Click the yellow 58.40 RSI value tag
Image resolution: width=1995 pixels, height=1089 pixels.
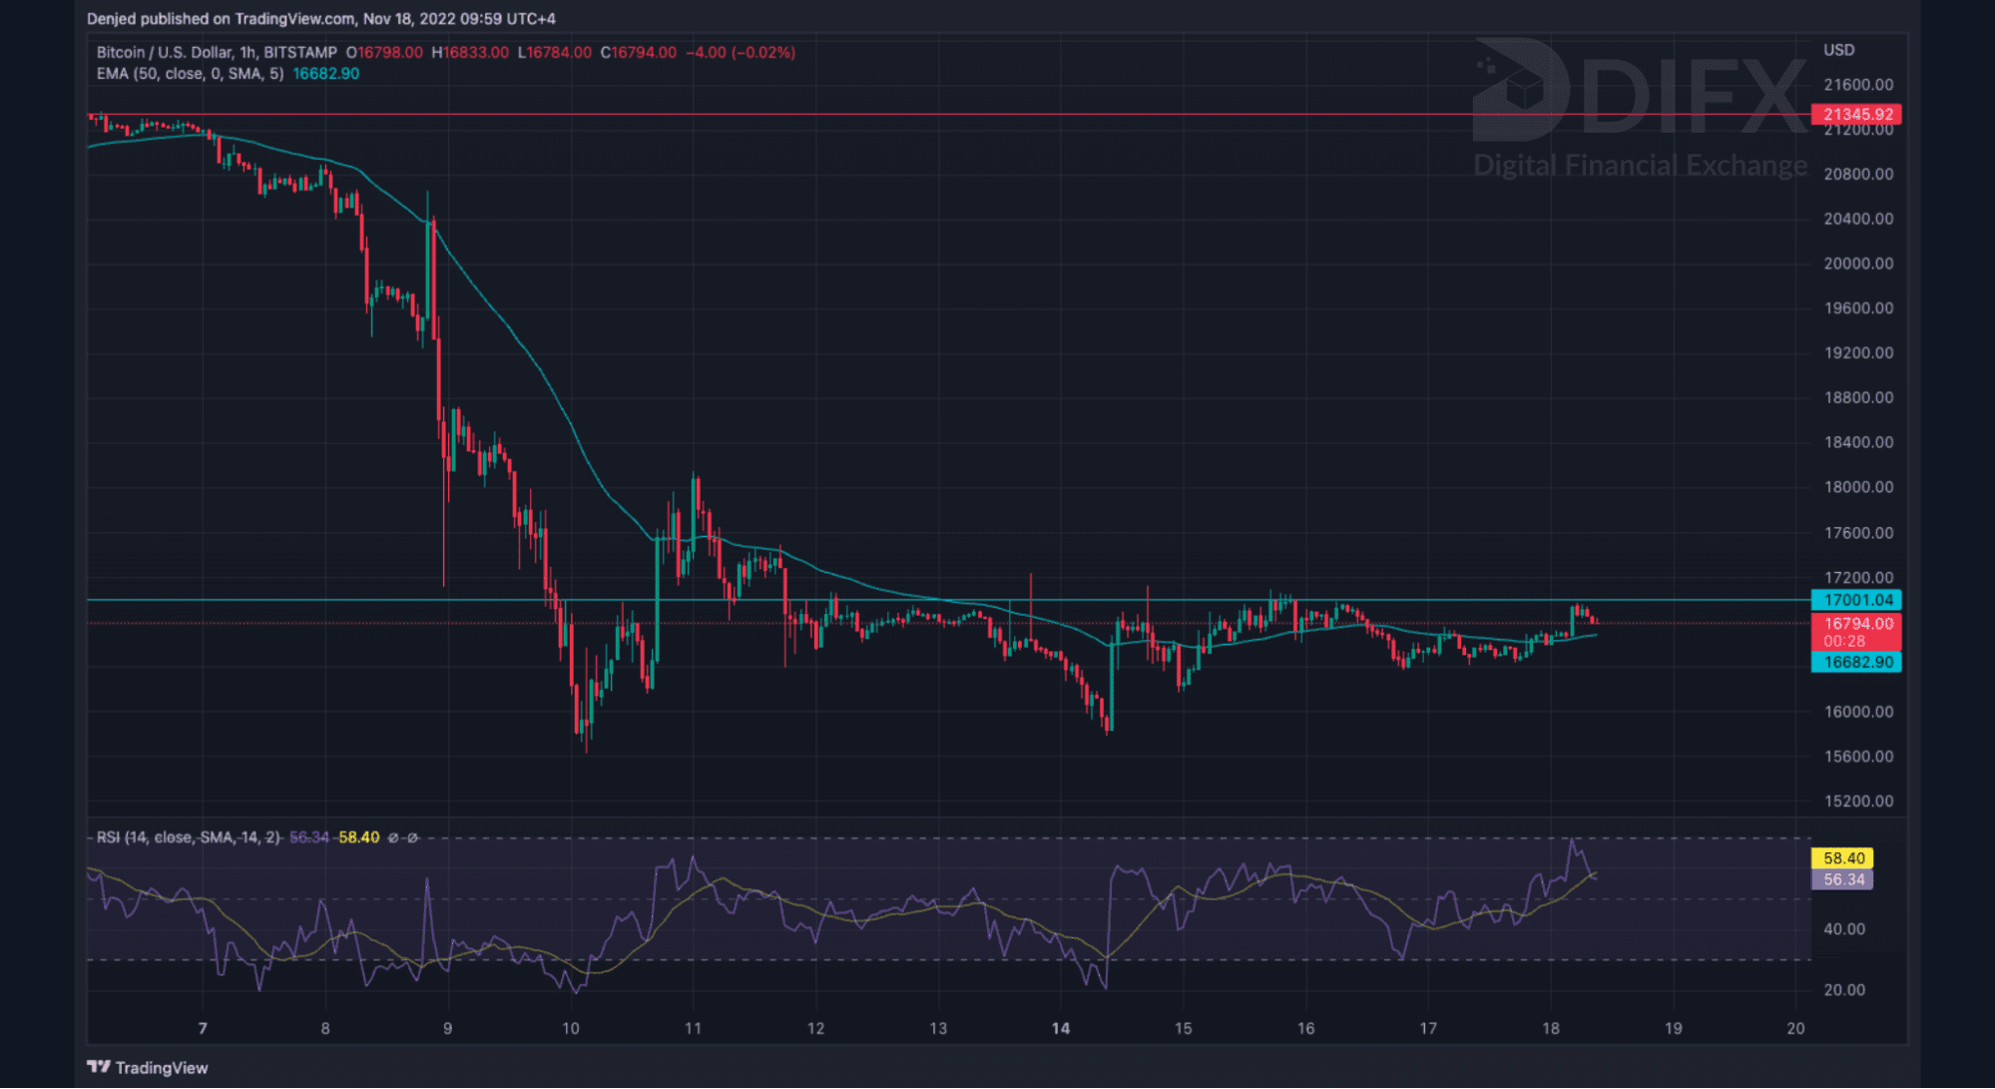[1842, 858]
